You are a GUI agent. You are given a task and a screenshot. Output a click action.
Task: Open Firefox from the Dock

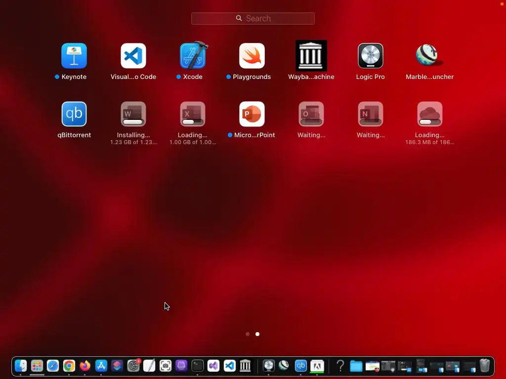coord(85,366)
